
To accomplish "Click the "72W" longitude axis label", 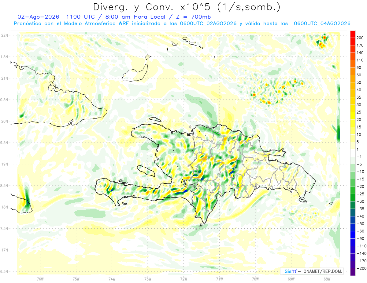I will click(183, 279).
